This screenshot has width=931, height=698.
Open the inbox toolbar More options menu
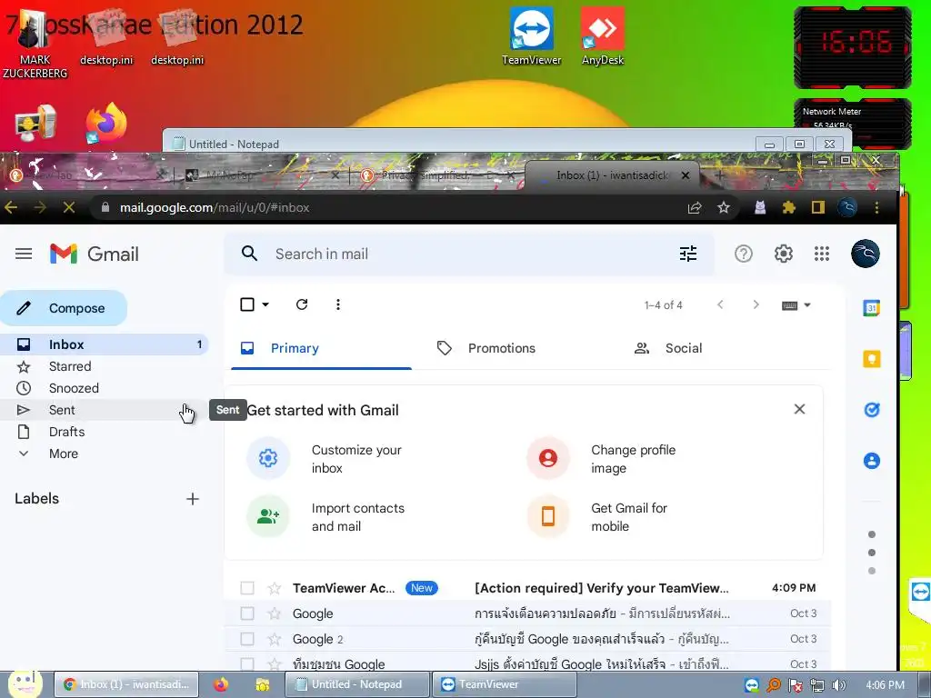point(338,304)
